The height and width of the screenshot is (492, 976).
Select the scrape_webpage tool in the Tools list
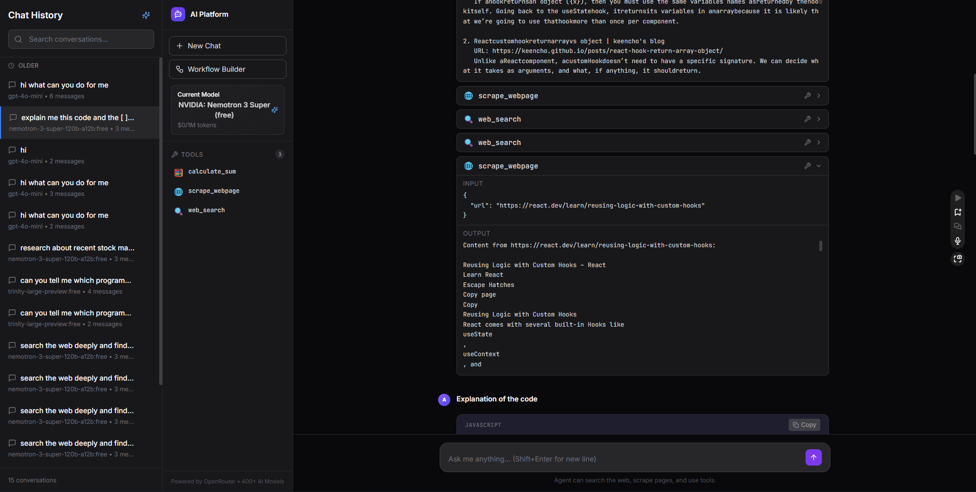[x=214, y=191]
